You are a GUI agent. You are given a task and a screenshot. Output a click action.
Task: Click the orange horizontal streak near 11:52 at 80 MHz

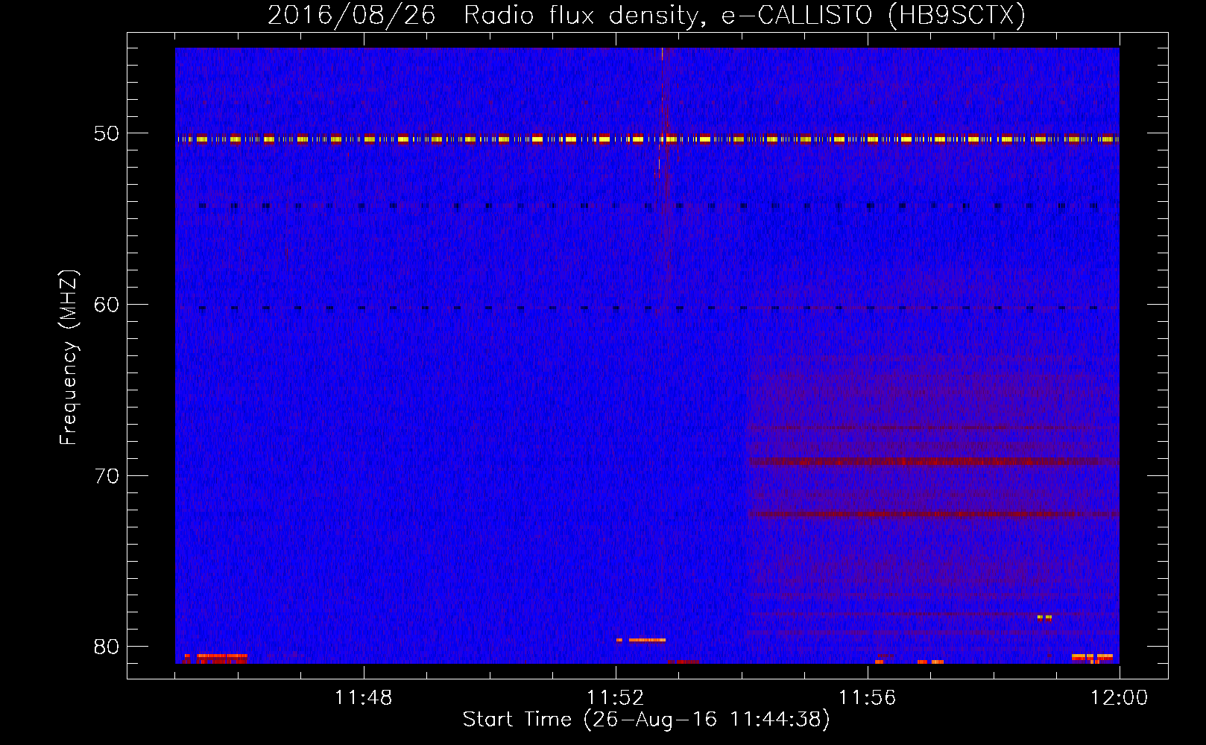(x=641, y=640)
